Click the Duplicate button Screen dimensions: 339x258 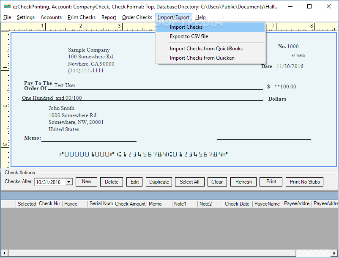click(x=159, y=182)
